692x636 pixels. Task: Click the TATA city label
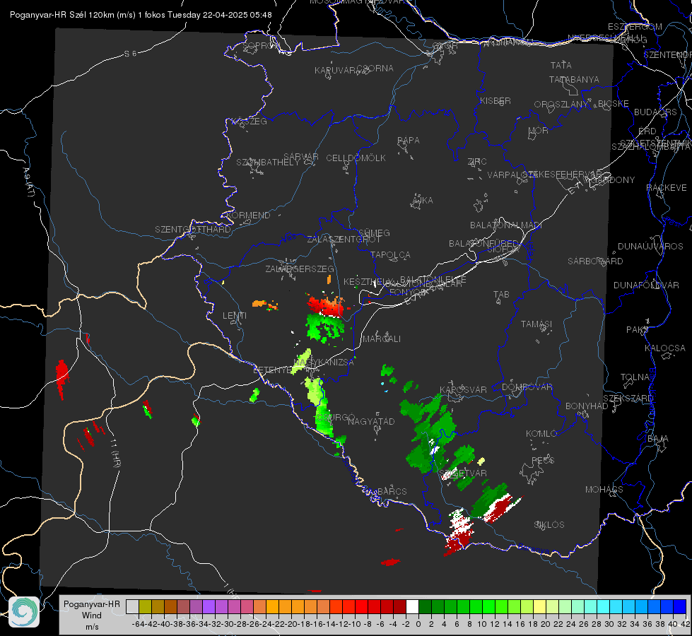click(561, 65)
